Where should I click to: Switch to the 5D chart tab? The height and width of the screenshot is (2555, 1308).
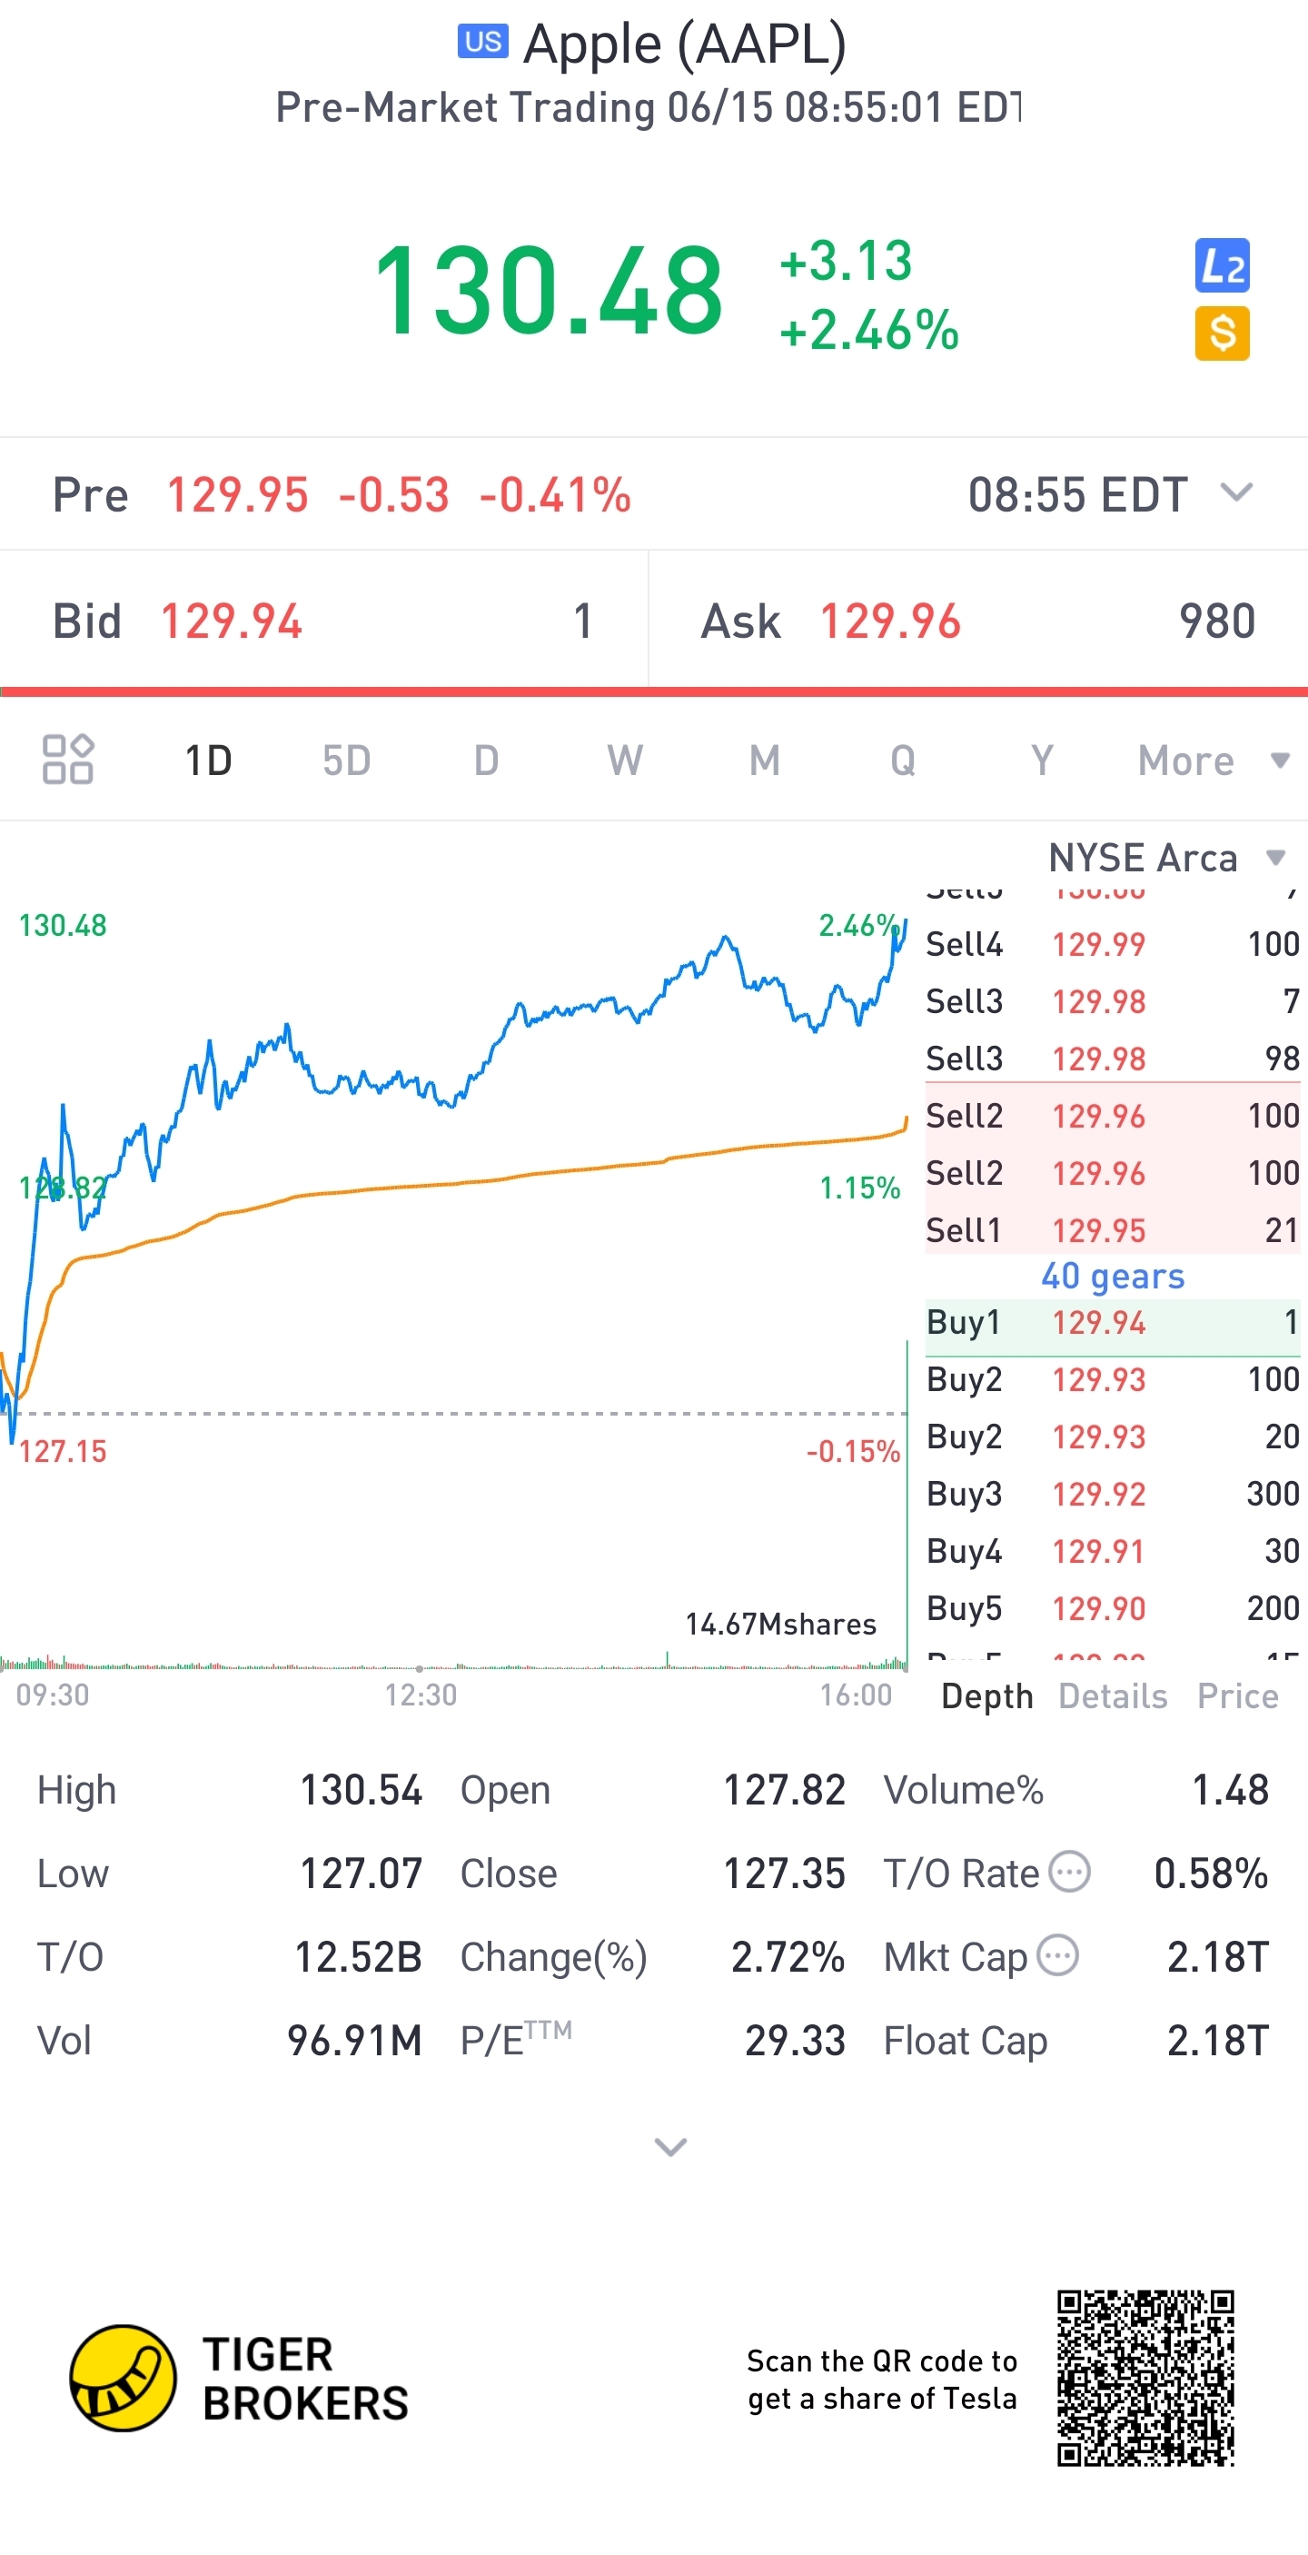tap(346, 761)
